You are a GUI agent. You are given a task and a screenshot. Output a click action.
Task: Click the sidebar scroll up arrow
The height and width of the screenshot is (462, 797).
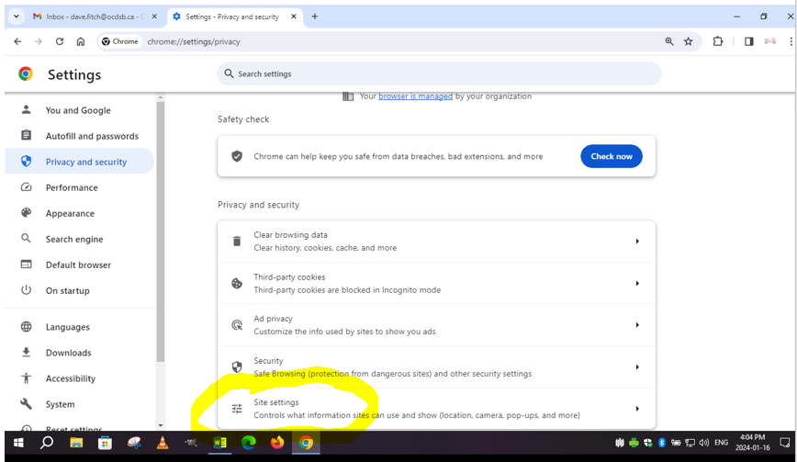click(161, 97)
